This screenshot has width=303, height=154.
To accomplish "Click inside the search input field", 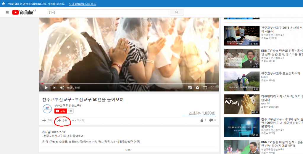I will [x=108, y=12].
